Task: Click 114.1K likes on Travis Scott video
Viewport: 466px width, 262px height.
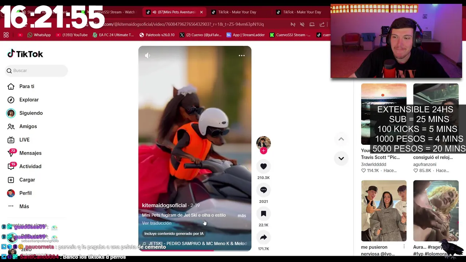Action: coord(370,171)
